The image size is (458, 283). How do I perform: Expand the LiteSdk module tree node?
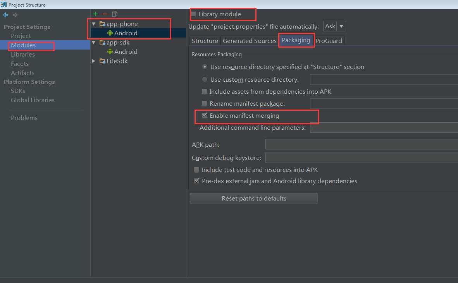click(x=94, y=61)
